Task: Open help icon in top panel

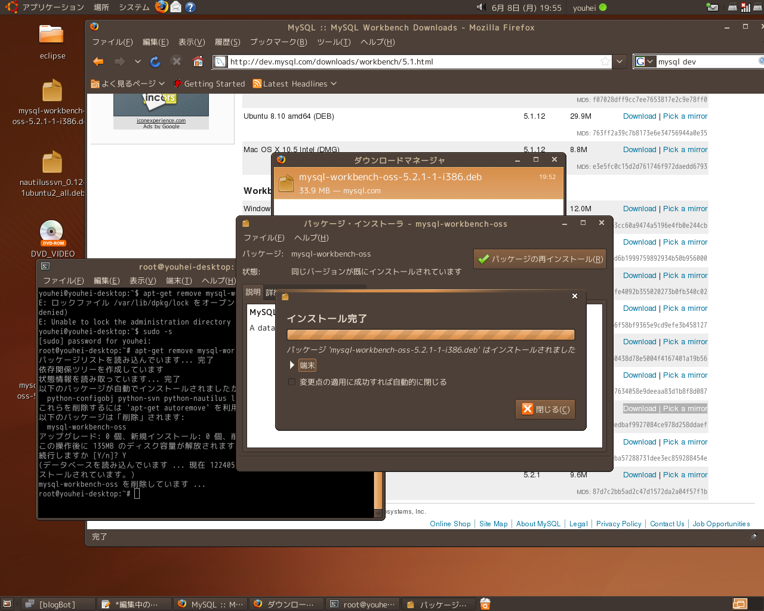Action: coord(190,7)
